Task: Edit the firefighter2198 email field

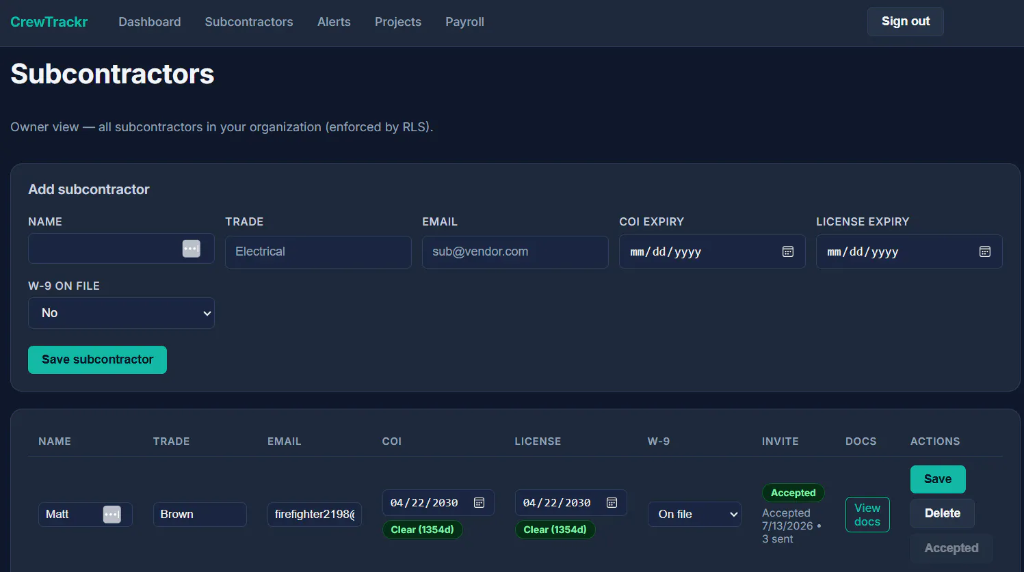Action: tap(315, 515)
